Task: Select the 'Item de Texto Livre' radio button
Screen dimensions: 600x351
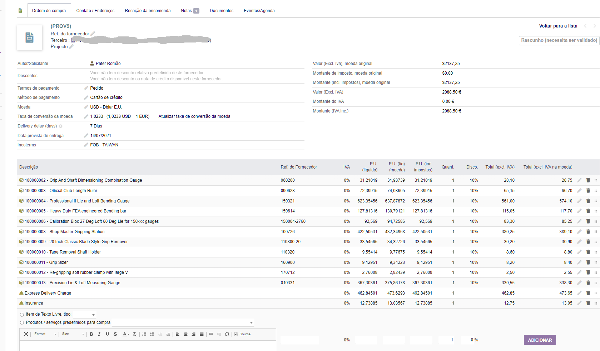Action: (22, 315)
